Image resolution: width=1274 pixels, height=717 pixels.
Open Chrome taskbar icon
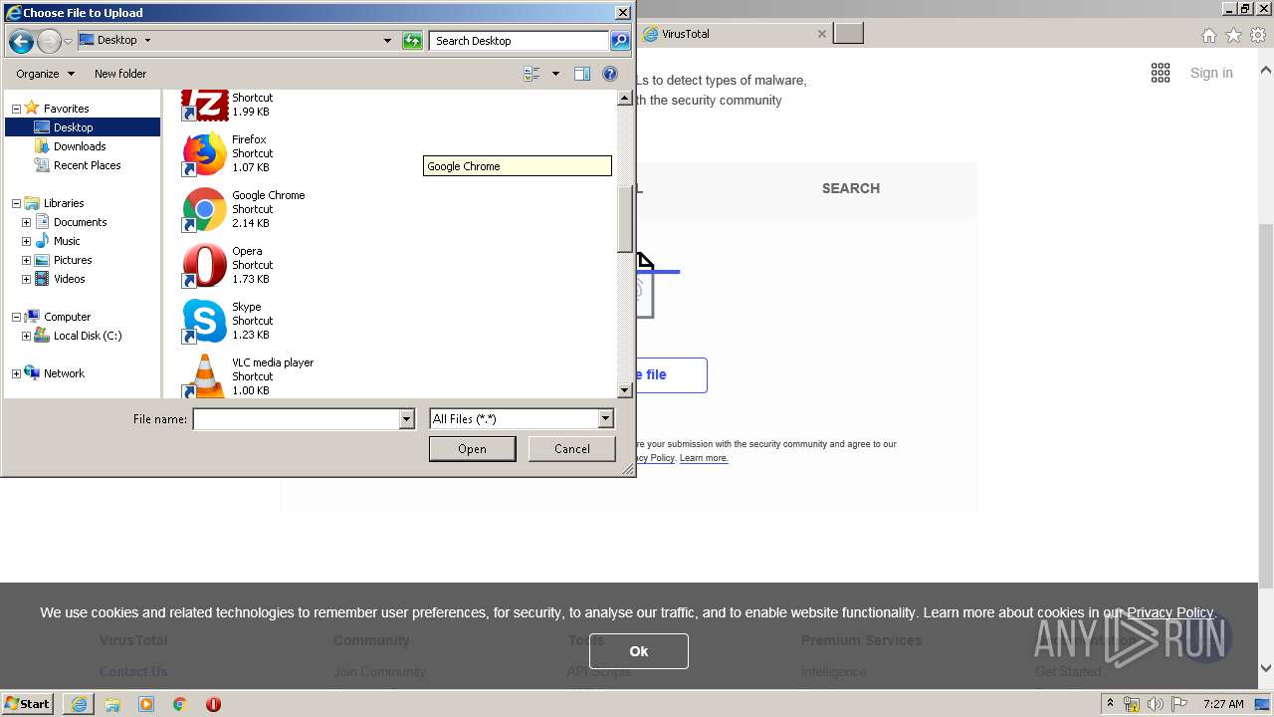pos(180,704)
